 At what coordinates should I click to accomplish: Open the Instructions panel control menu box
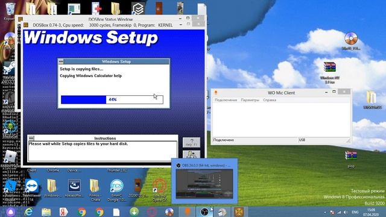31,138
